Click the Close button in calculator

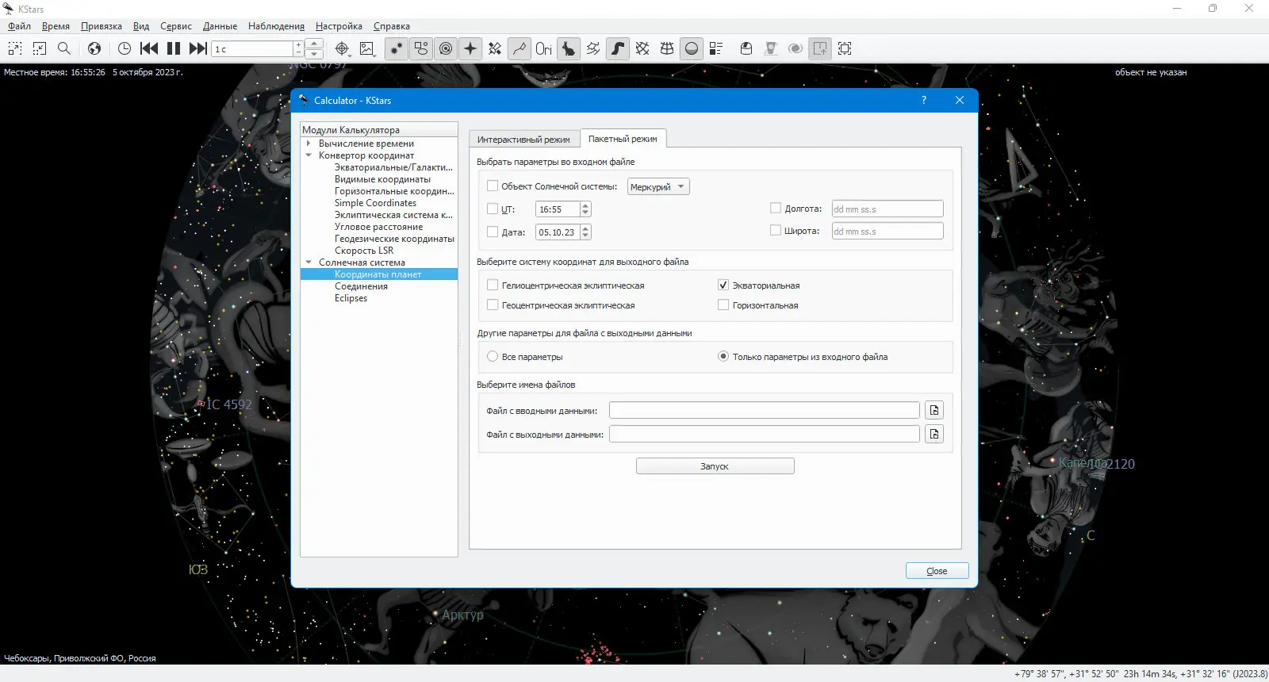point(937,571)
